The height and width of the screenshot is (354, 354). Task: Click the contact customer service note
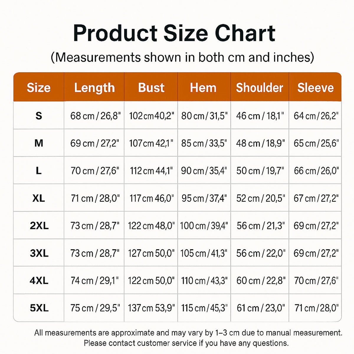click(186, 343)
